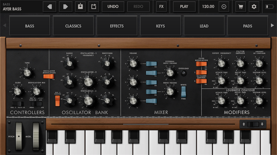Image resolution: width=277 pixels, height=155 pixels.
Task: Select the BASS preset category
Action: [x=30, y=26]
